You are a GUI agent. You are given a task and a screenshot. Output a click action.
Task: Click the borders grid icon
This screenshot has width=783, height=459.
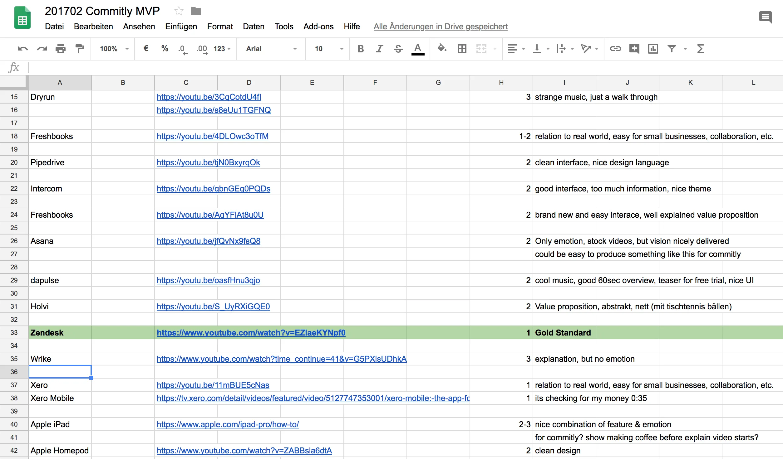(462, 49)
